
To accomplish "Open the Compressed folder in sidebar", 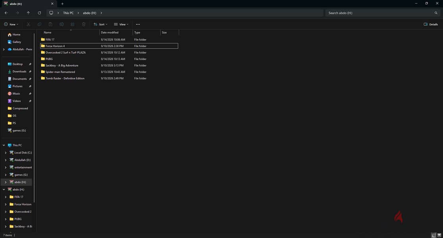I will point(18,108).
